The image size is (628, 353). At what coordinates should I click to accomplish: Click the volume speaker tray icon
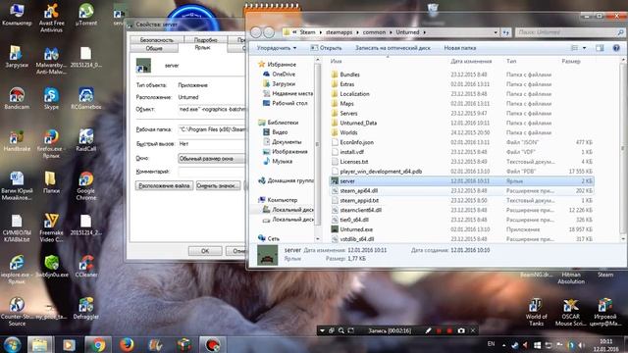tap(581, 344)
